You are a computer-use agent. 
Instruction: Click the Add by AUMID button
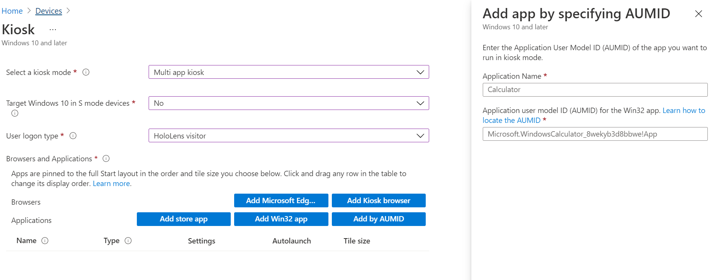379,219
